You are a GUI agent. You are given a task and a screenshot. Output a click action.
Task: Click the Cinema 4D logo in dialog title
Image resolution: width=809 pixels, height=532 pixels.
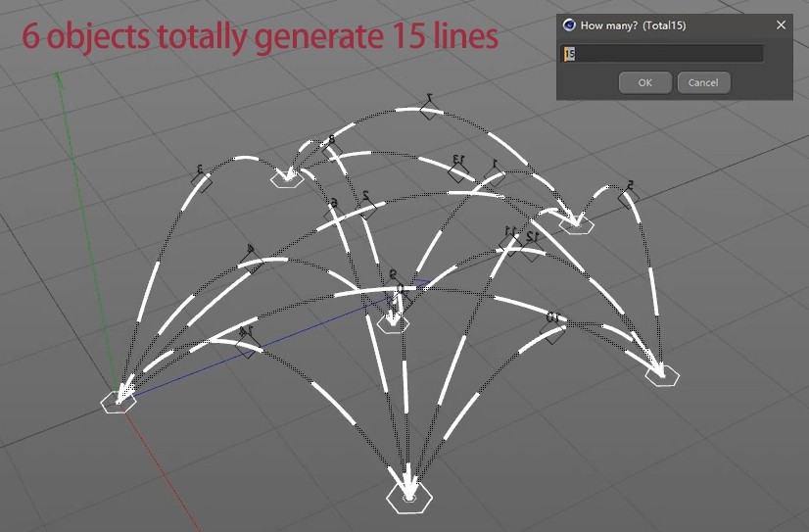point(569,24)
